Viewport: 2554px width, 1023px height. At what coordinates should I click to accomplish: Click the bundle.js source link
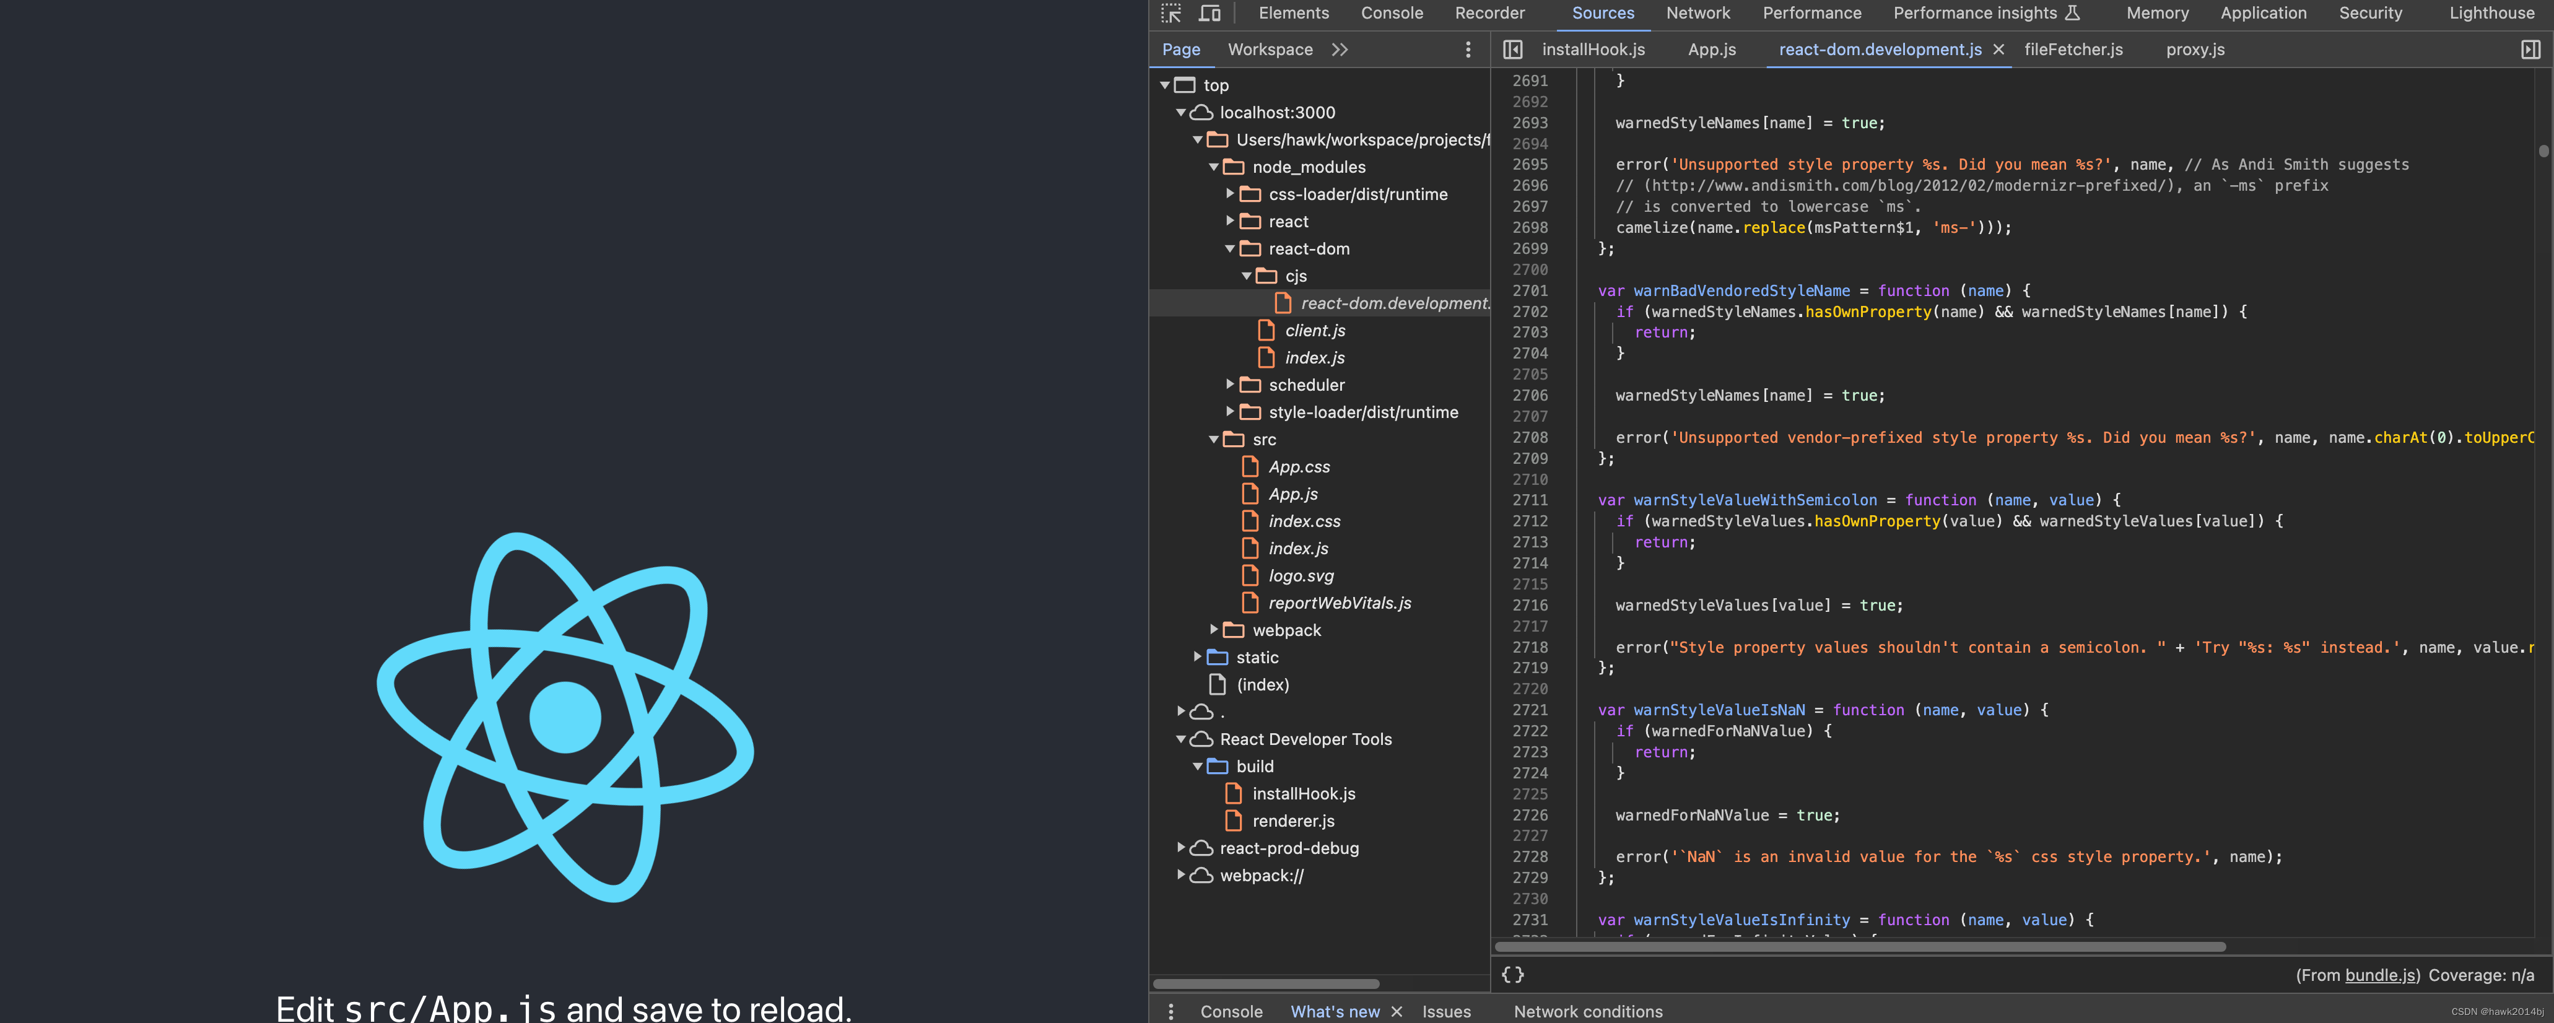2381,975
